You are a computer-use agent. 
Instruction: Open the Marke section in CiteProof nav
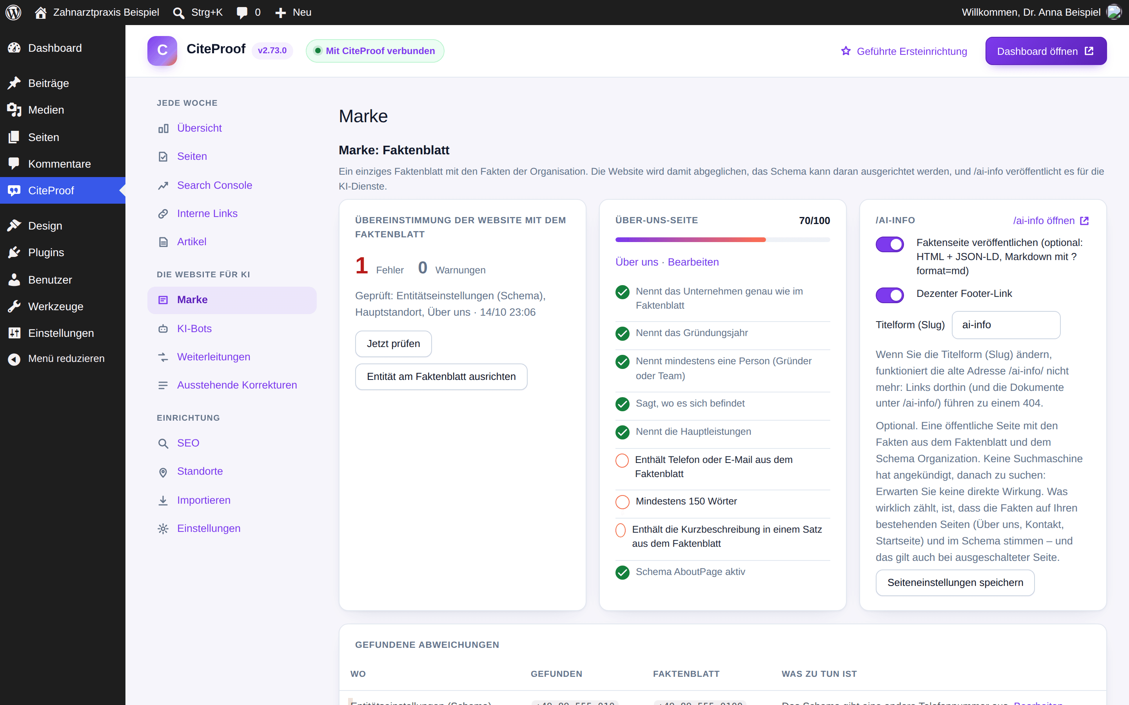(232, 300)
